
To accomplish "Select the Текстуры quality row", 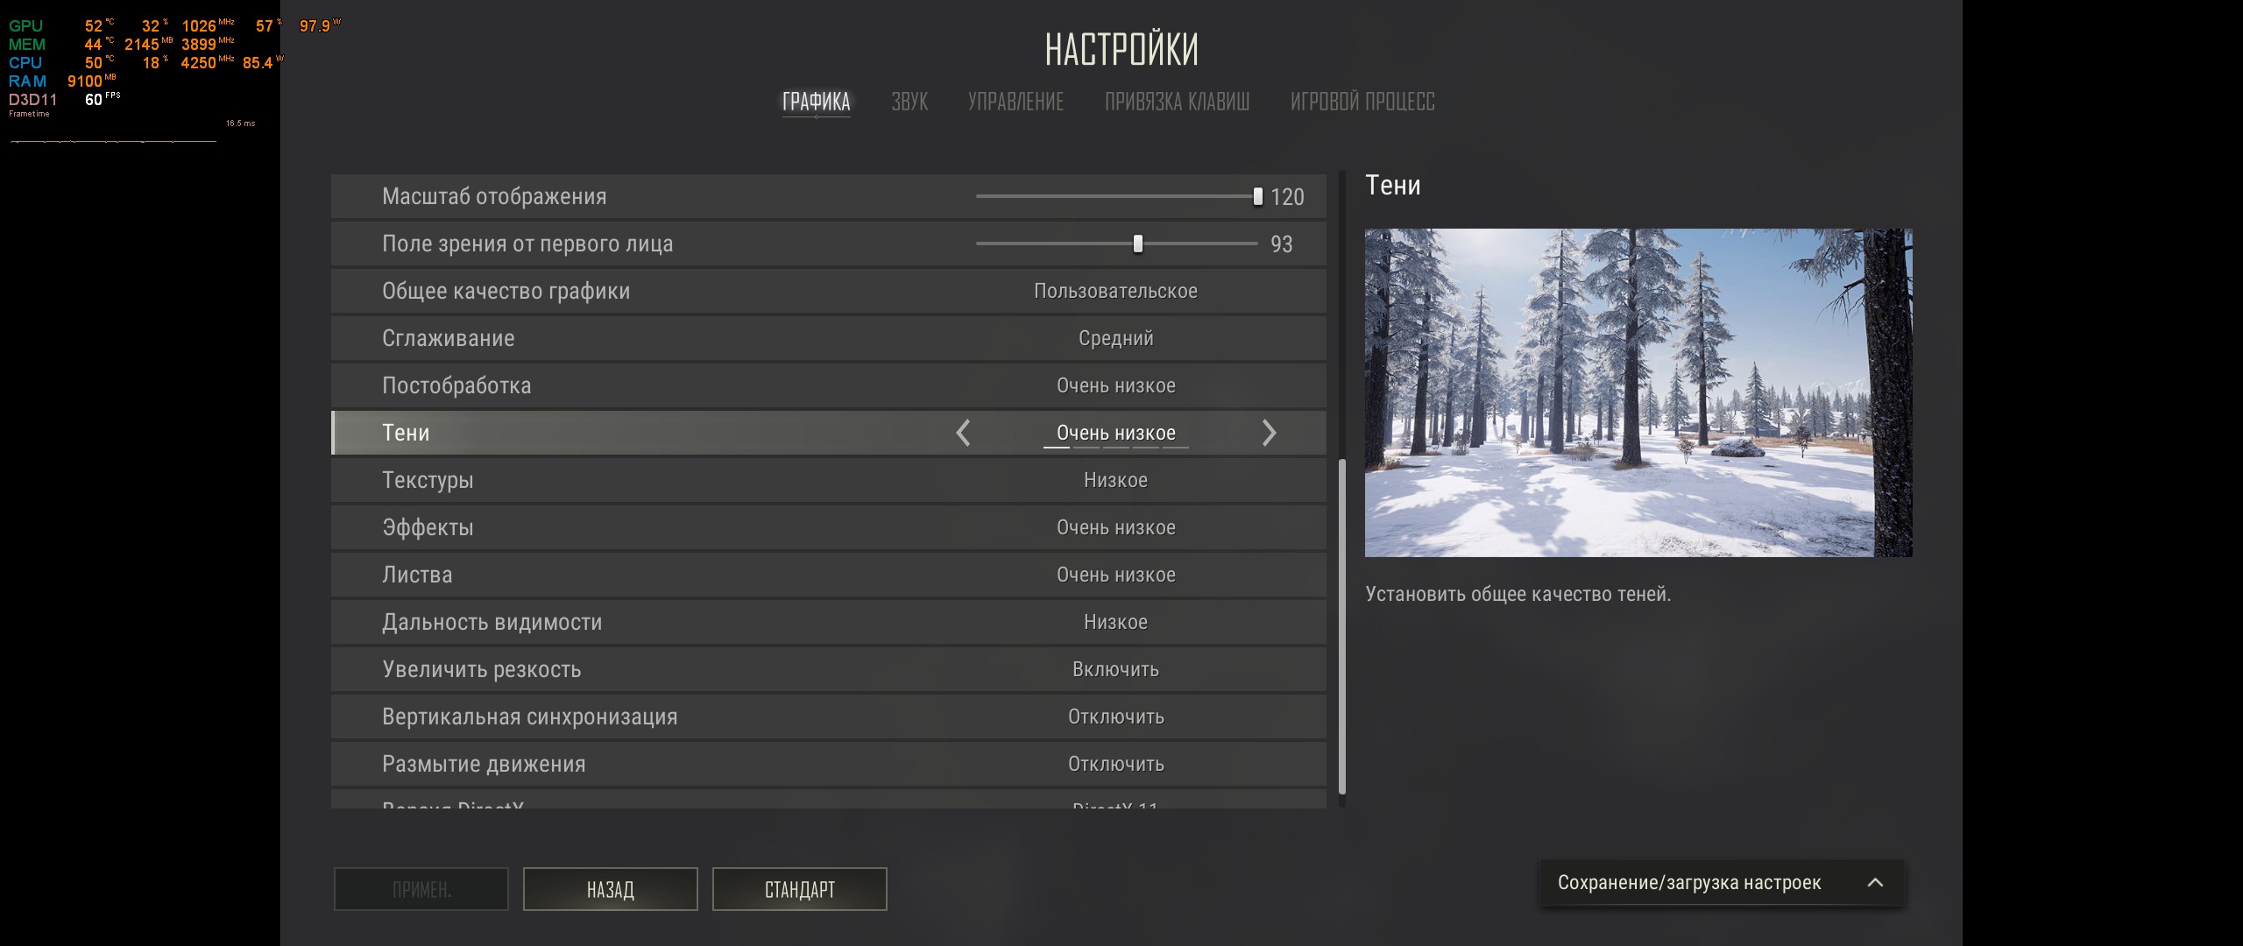I will (829, 480).
